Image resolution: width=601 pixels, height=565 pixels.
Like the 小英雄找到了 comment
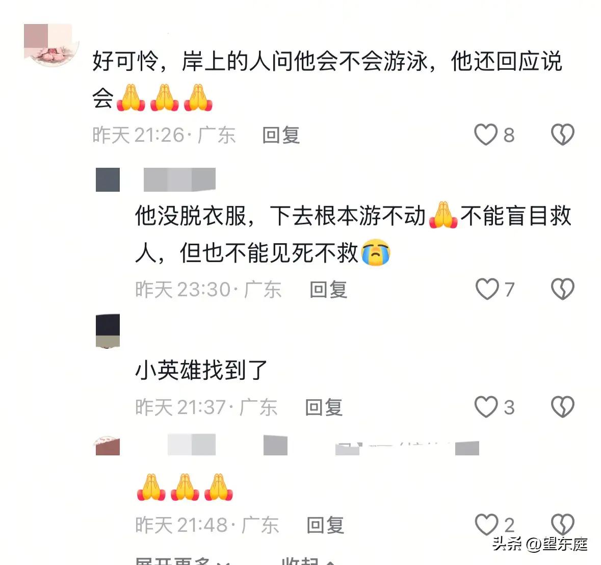[486, 407]
